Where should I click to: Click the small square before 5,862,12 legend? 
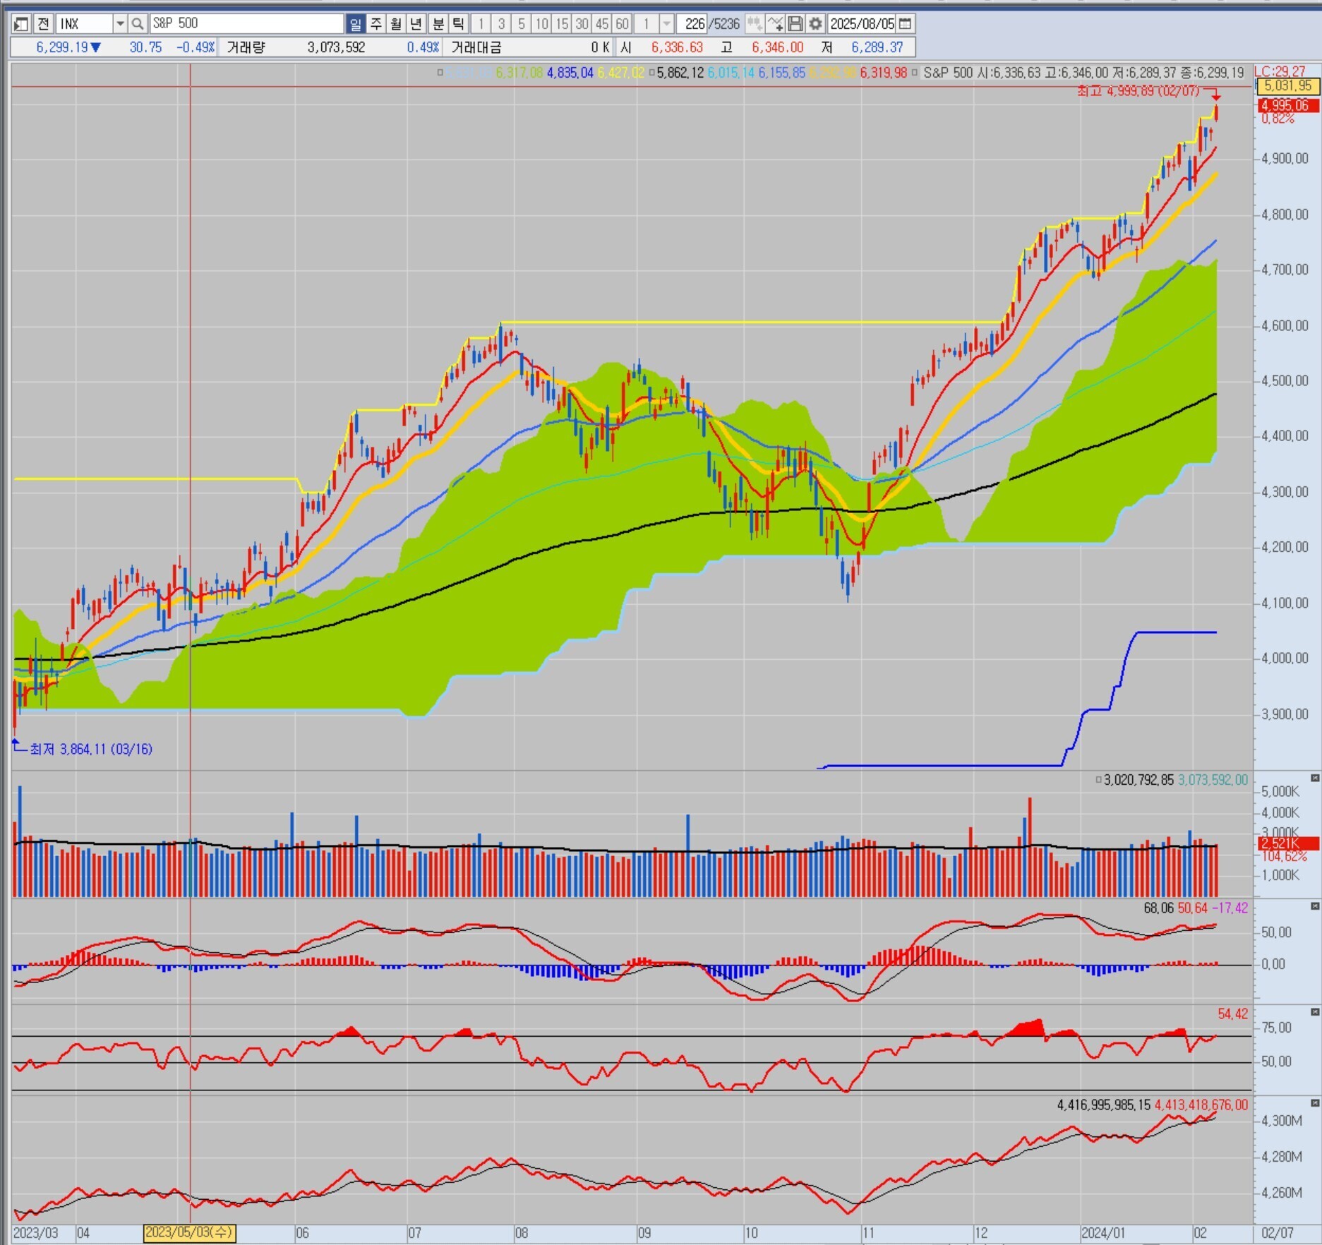pos(651,73)
